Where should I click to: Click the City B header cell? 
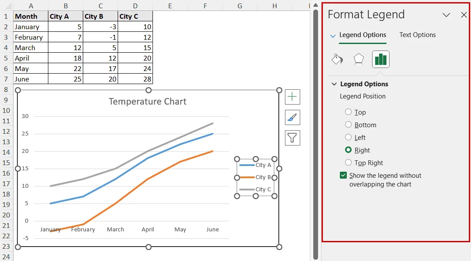(x=100, y=16)
